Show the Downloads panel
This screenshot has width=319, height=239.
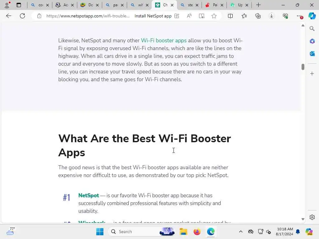pyautogui.click(x=272, y=16)
